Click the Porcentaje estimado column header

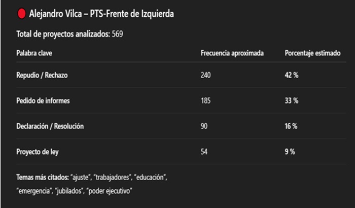tap(312, 53)
